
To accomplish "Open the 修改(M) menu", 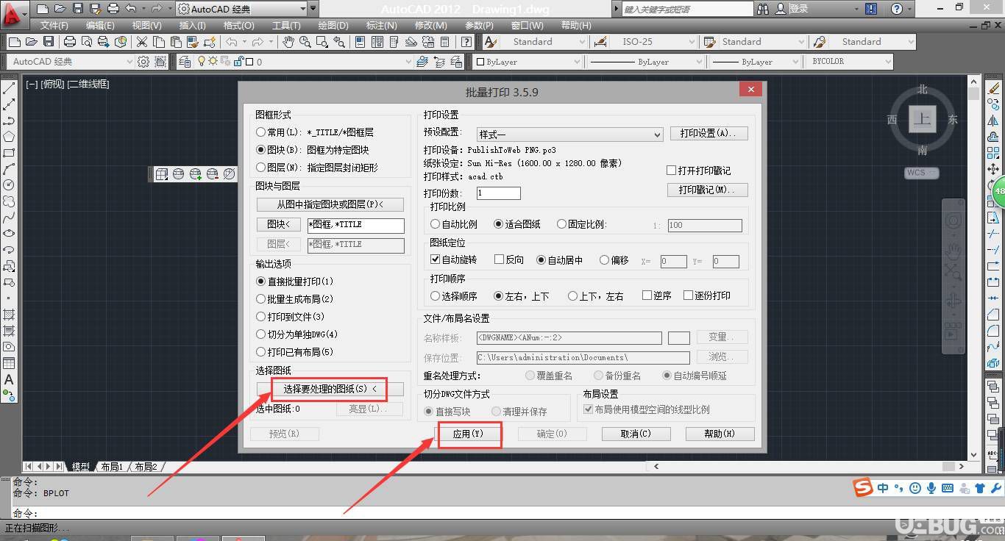I will coord(430,25).
